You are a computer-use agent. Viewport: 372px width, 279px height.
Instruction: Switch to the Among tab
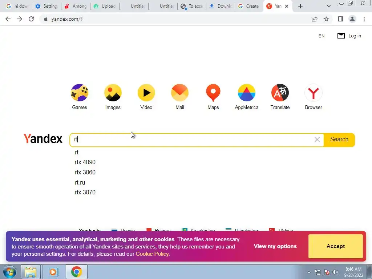[x=76, y=6]
